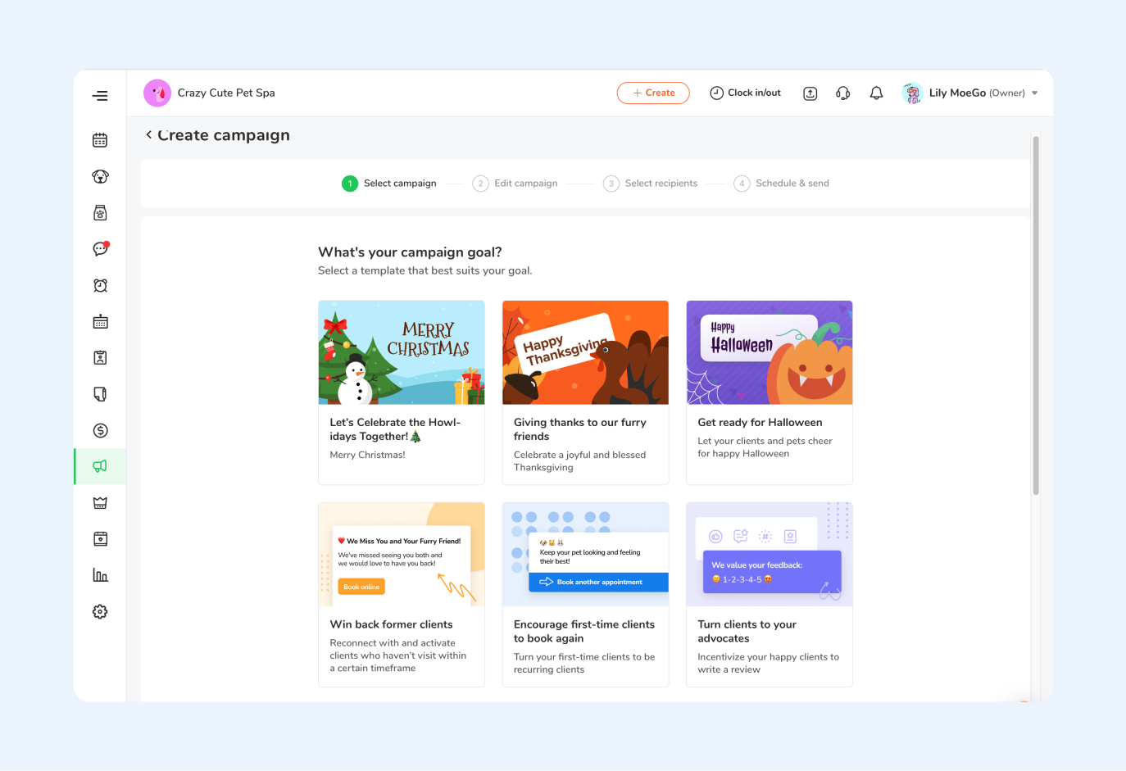Expand the Lily MoeGo account dropdown
Screen dimensions: 1126x771
[x=1034, y=93]
